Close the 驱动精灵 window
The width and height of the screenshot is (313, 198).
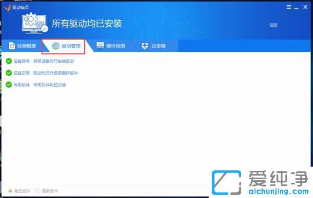305,7
